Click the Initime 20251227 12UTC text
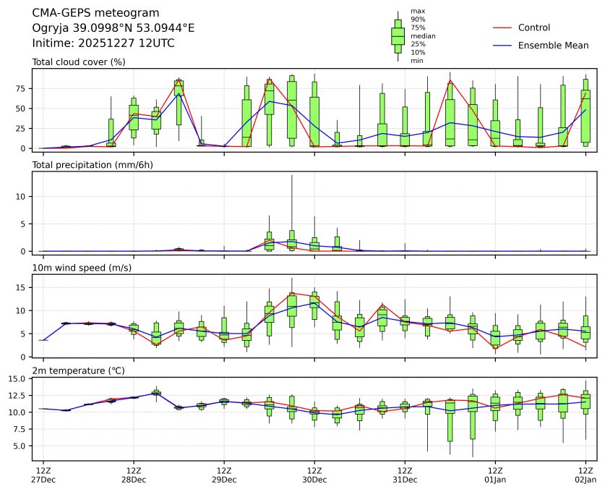This screenshot has height=492, width=605. [x=103, y=43]
